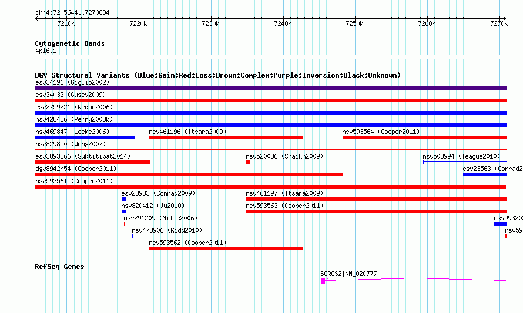Click the 7210k scale mark
Screen dimensions: 523x313
66,23
